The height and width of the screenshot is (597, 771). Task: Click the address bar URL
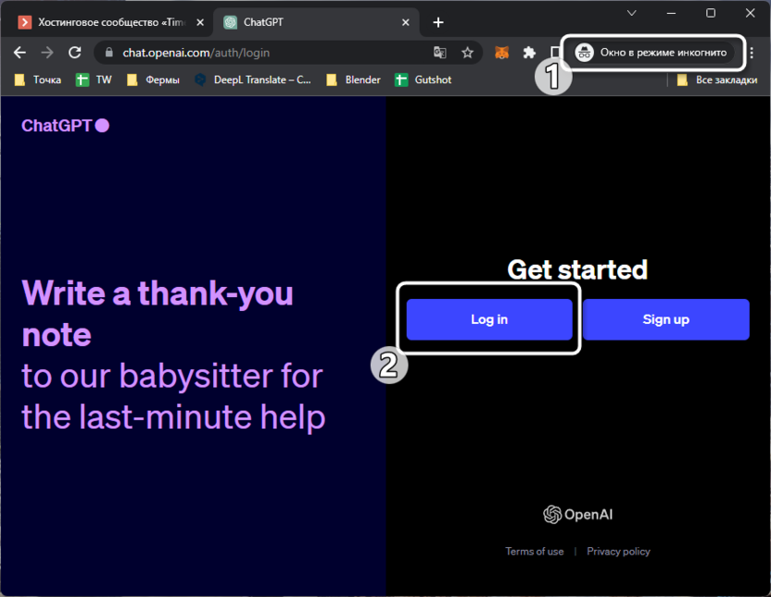point(196,53)
